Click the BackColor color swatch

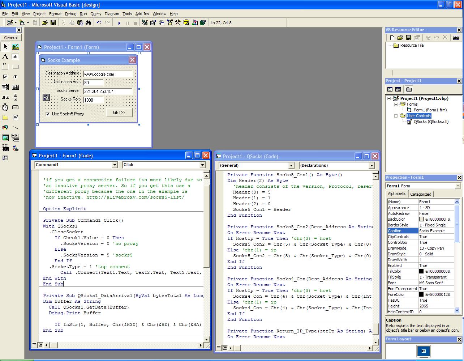point(421,219)
